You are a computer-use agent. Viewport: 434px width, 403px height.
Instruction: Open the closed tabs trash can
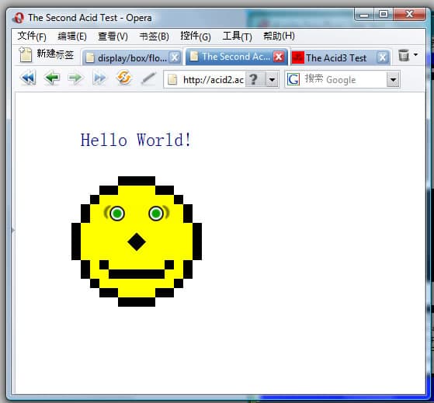click(404, 55)
